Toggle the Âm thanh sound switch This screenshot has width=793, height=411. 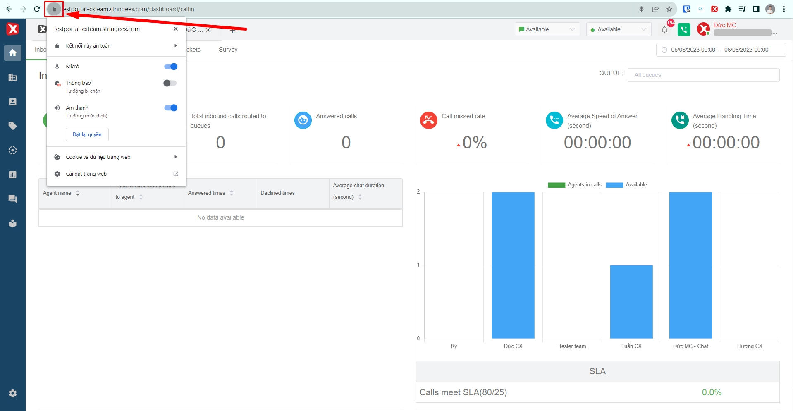pos(170,108)
